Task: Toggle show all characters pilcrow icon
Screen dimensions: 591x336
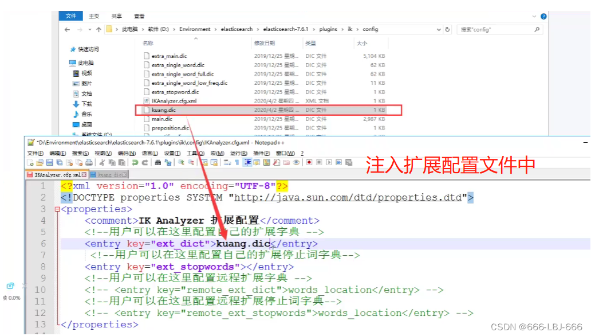Action: pyautogui.click(x=237, y=162)
